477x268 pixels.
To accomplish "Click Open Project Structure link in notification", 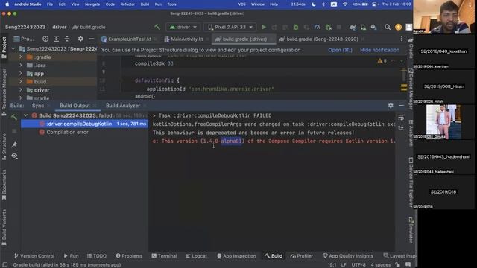I will 340,50.
